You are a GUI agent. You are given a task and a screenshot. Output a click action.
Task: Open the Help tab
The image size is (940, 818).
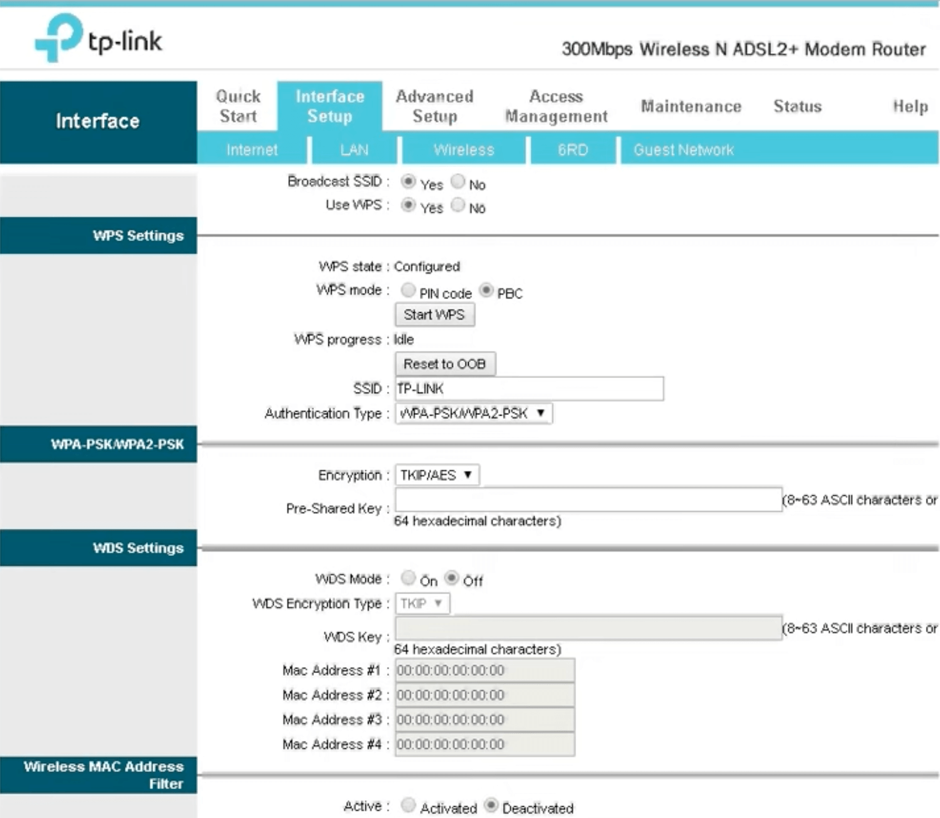(910, 107)
